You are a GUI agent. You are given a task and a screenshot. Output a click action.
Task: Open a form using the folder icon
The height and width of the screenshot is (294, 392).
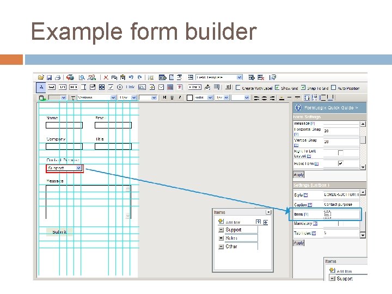pos(41,77)
